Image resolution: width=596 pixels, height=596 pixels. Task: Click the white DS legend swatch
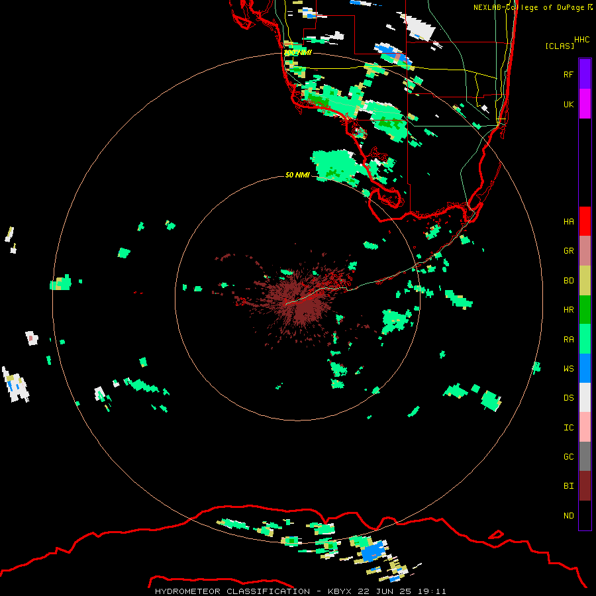[x=585, y=397]
